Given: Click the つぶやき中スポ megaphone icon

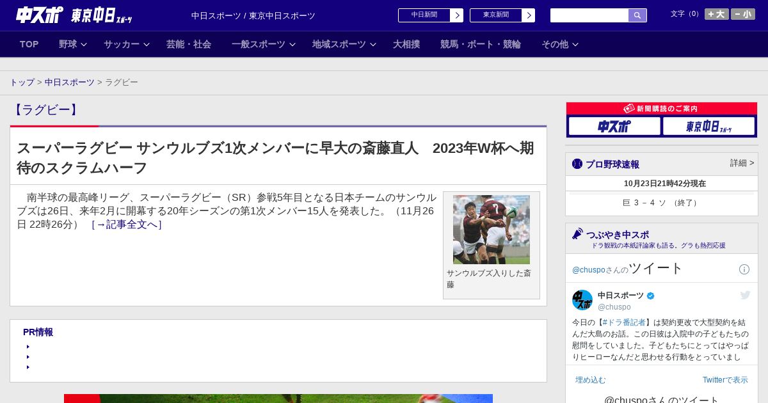Looking at the screenshot, I should [578, 234].
